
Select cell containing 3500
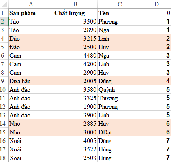point(75,22)
